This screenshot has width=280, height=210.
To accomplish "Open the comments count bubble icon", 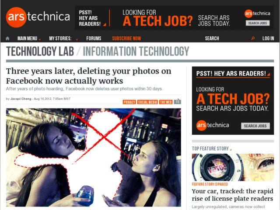I will [x=177, y=101].
